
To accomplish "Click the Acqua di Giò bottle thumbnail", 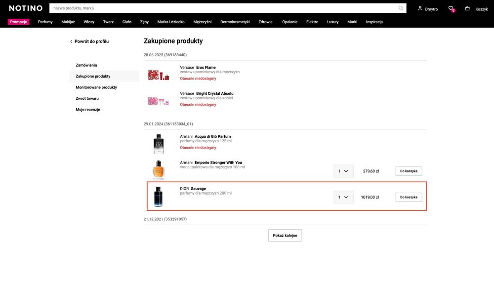I will [x=159, y=144].
